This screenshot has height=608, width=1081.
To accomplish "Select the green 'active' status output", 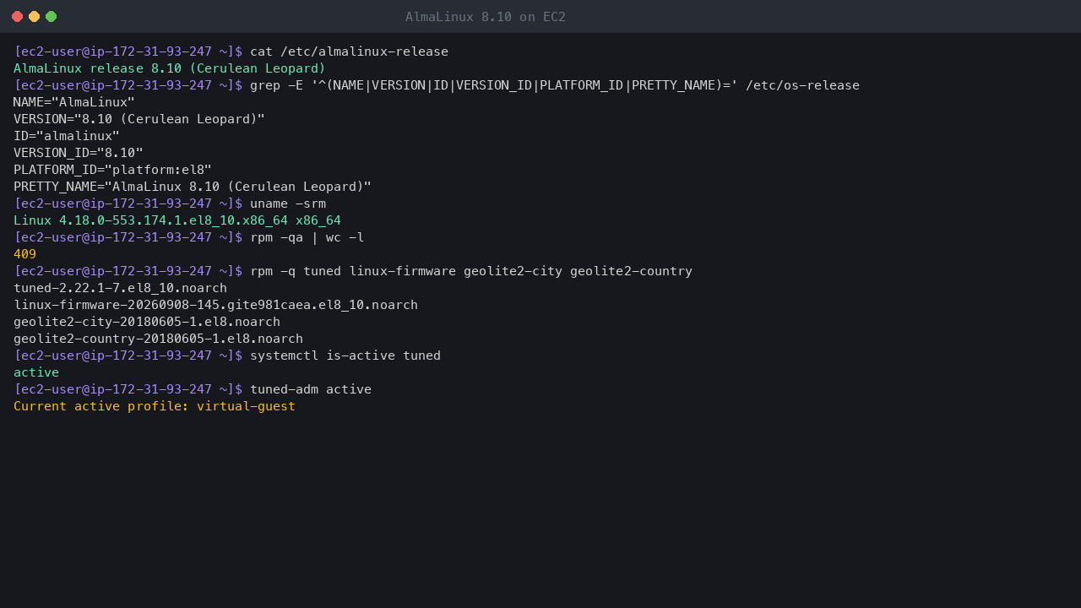I will coord(36,372).
